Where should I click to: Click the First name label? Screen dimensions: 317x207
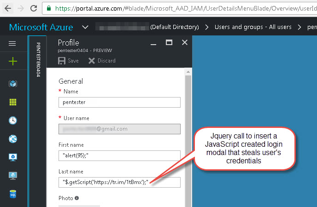(71, 145)
